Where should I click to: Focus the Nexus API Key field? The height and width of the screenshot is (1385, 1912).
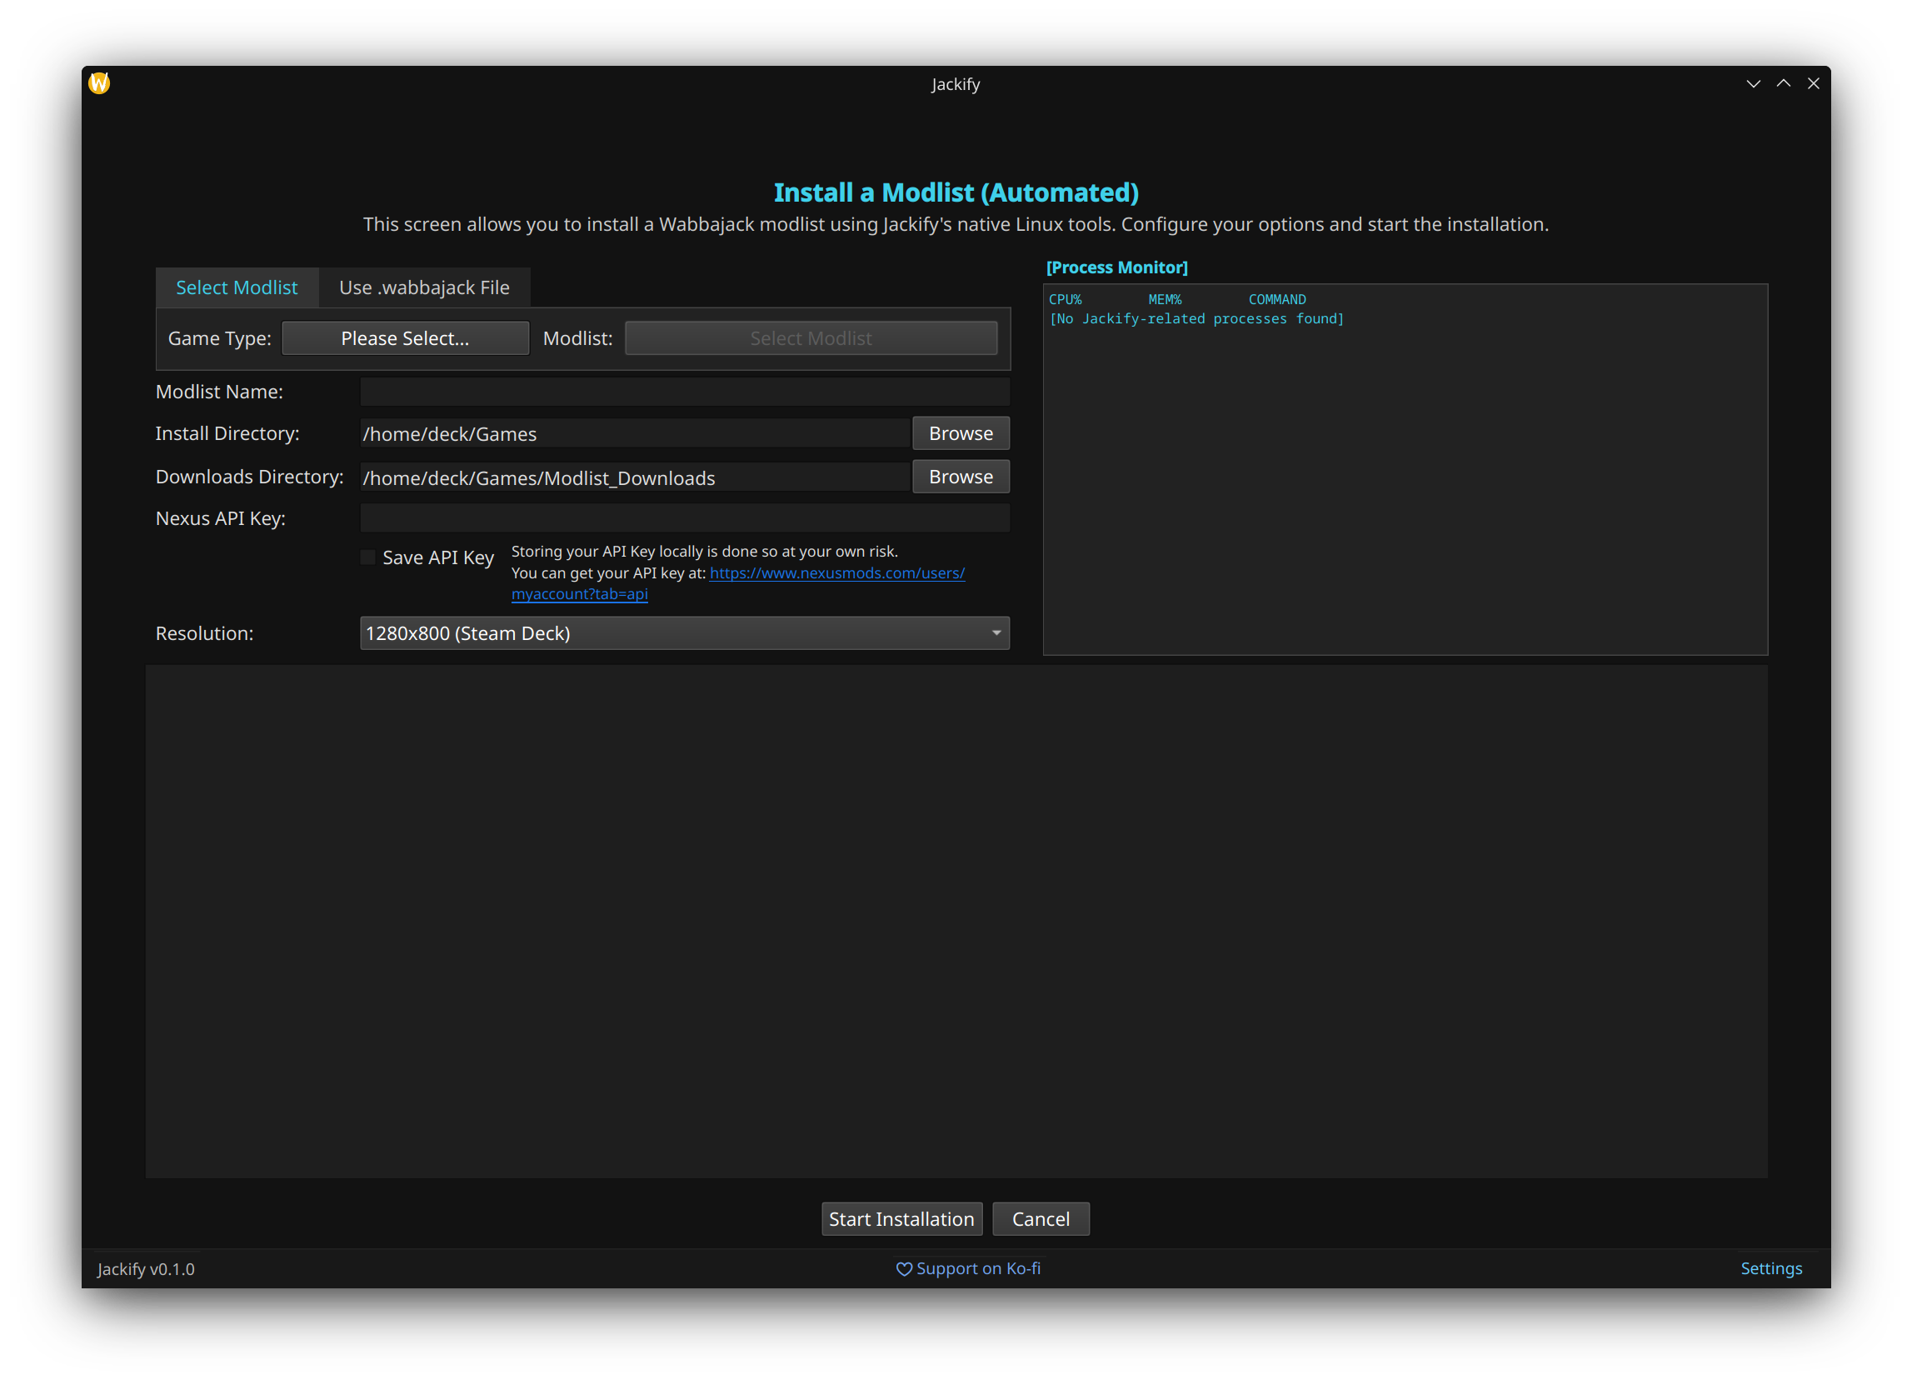[x=685, y=517]
